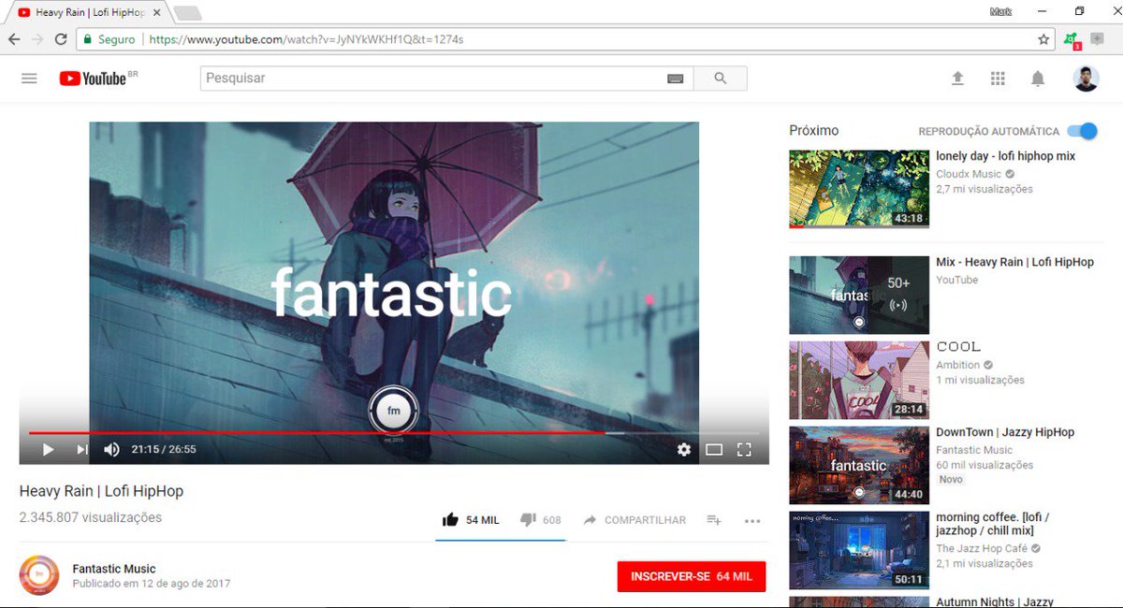The height and width of the screenshot is (608, 1123).
Task: Go back in browser history
Action: click(14, 39)
